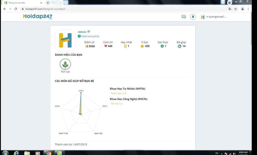Click the medal icon under Hay nhất
257x155 pixels.
pos(125,46)
